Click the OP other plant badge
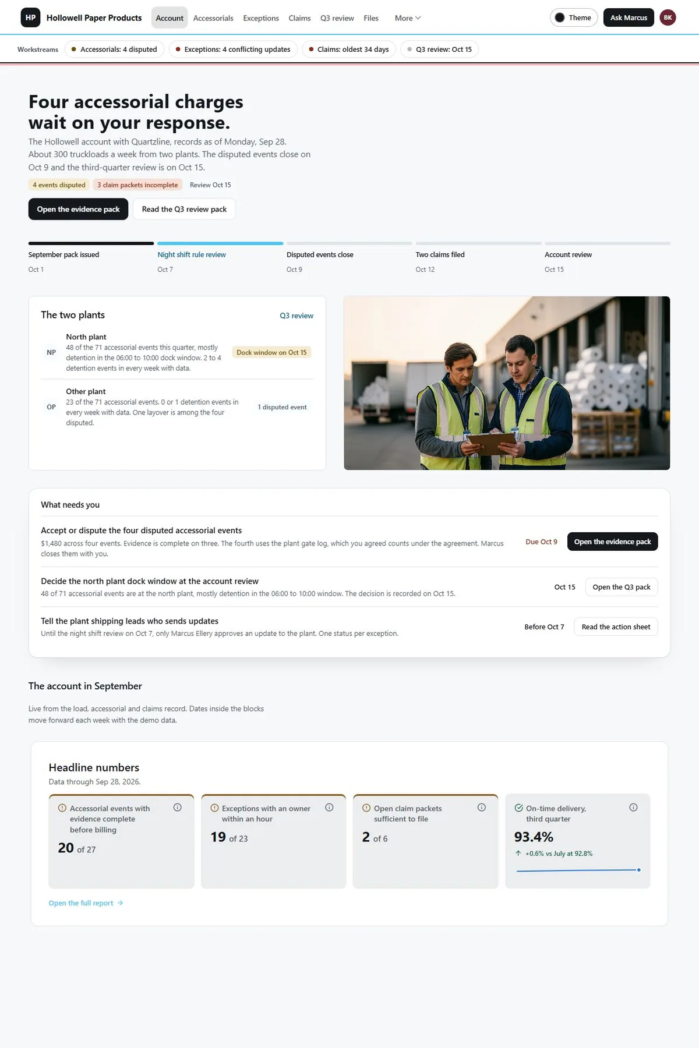Viewport: 699px width, 1048px height. (x=51, y=407)
